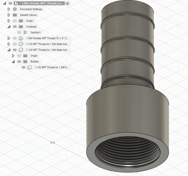Screen dimensions: 188x176
Task: Hide the visible 1 1/2 NPT Thread Male Adapter component
Action: [x=15, y=50]
